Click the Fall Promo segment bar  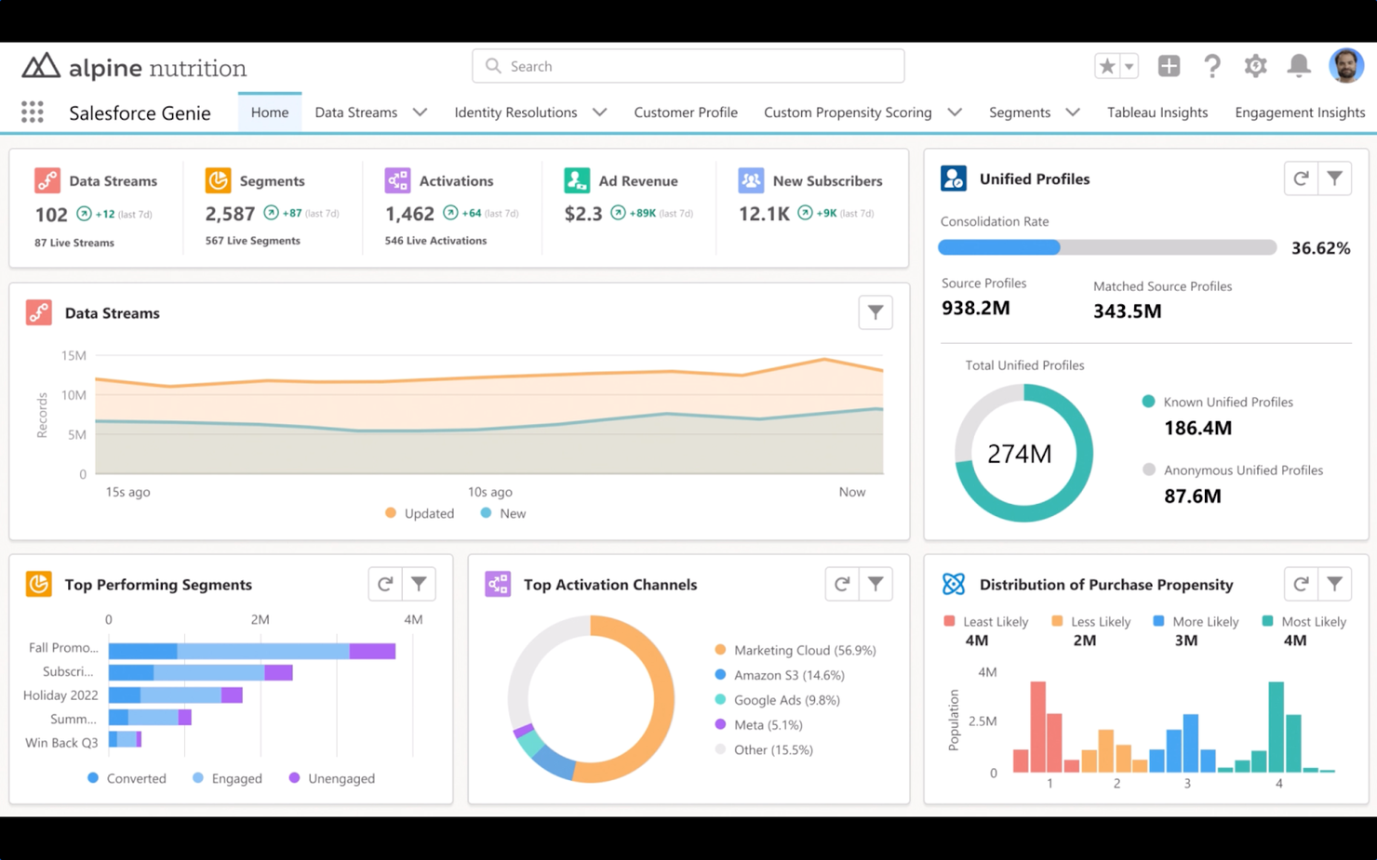tap(252, 651)
